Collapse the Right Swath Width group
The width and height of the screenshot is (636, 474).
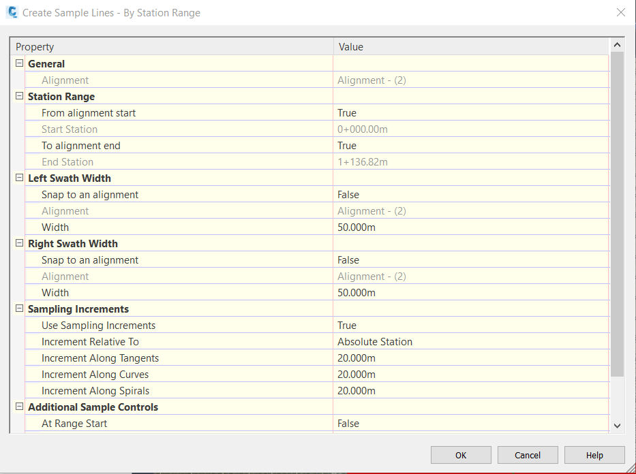(19, 243)
